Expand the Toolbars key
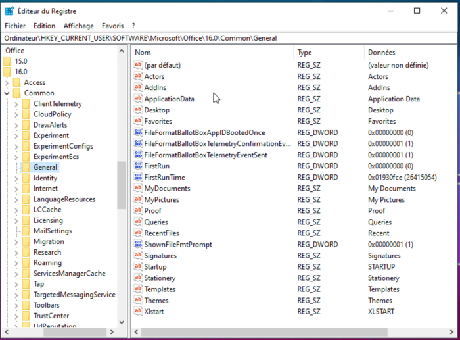Image resolution: width=460 pixels, height=340 pixels. (16, 306)
